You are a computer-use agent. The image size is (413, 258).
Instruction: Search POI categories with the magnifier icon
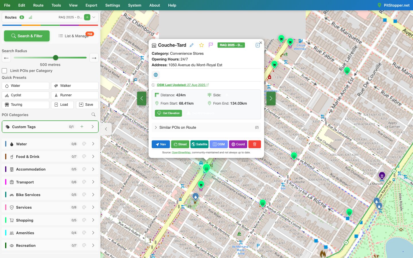coord(93,115)
